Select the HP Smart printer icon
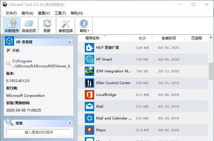Image resolution: width=214 pixels, height=141 pixels. coord(90,59)
